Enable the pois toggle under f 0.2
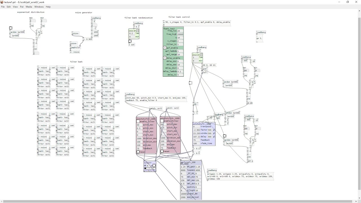 pyautogui.click(x=138, y=31)
